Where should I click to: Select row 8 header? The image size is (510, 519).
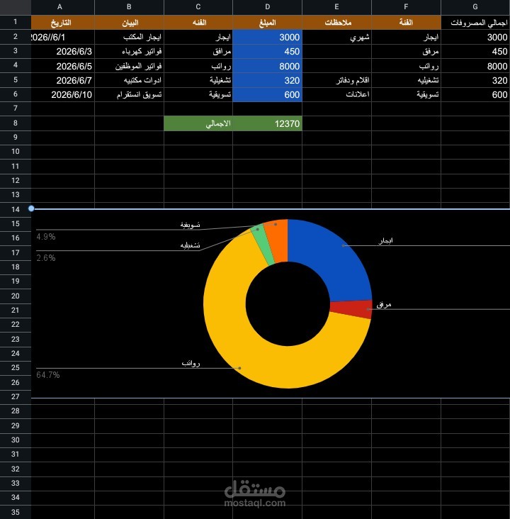(15, 123)
